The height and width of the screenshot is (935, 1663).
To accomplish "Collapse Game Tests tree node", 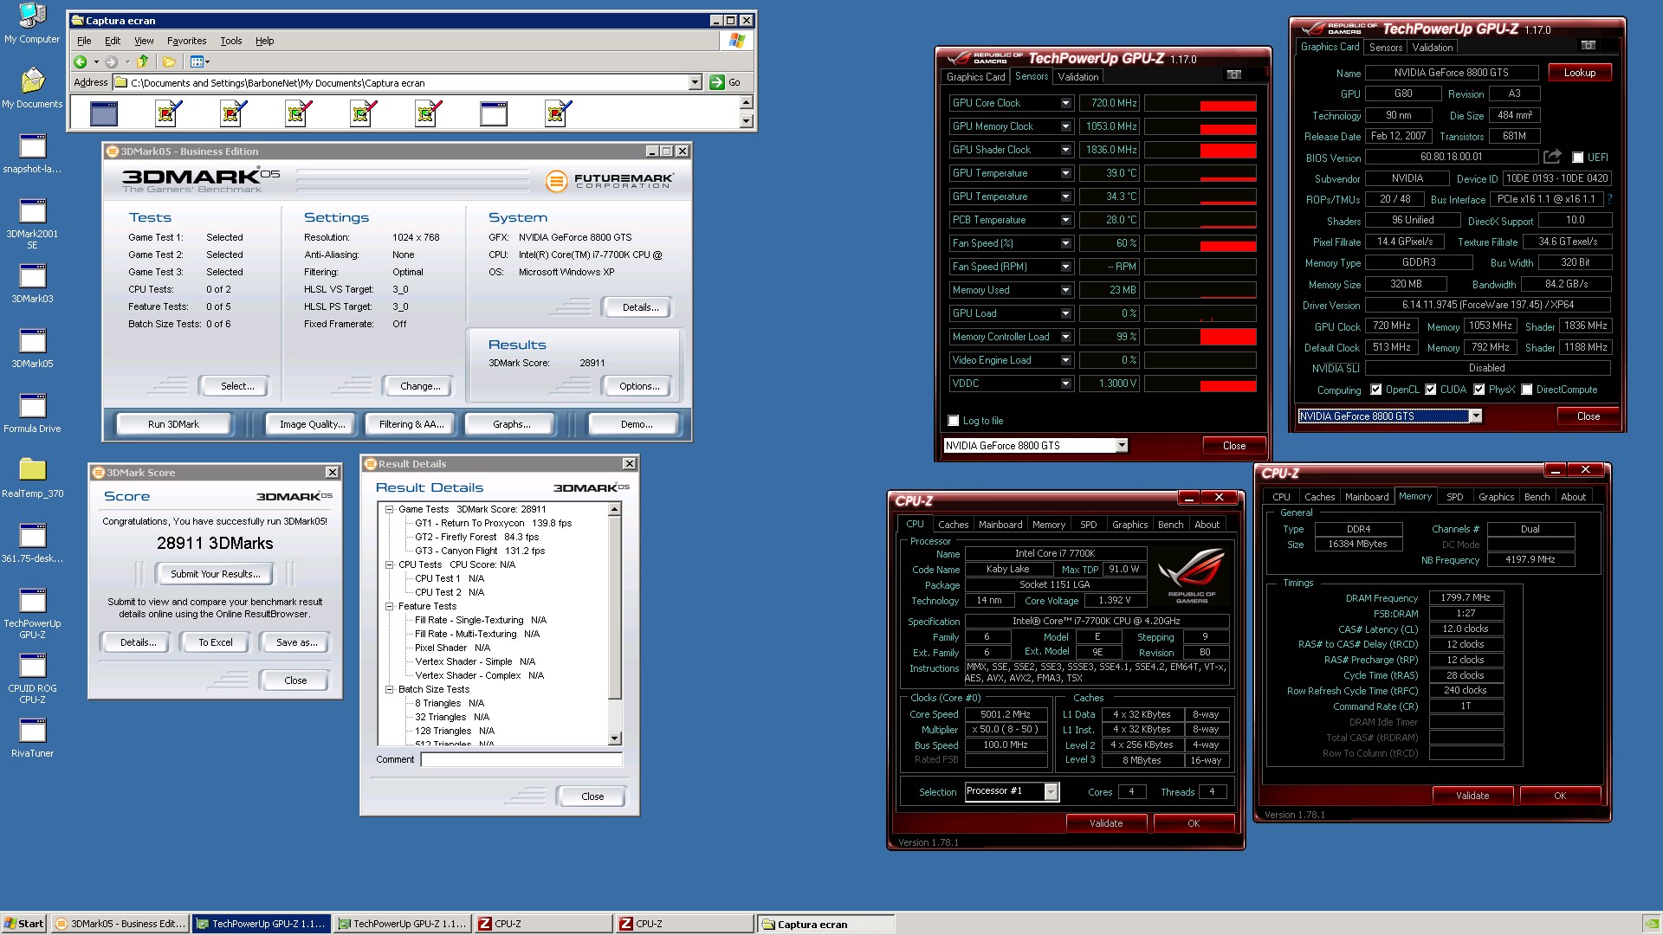I will (x=390, y=509).
